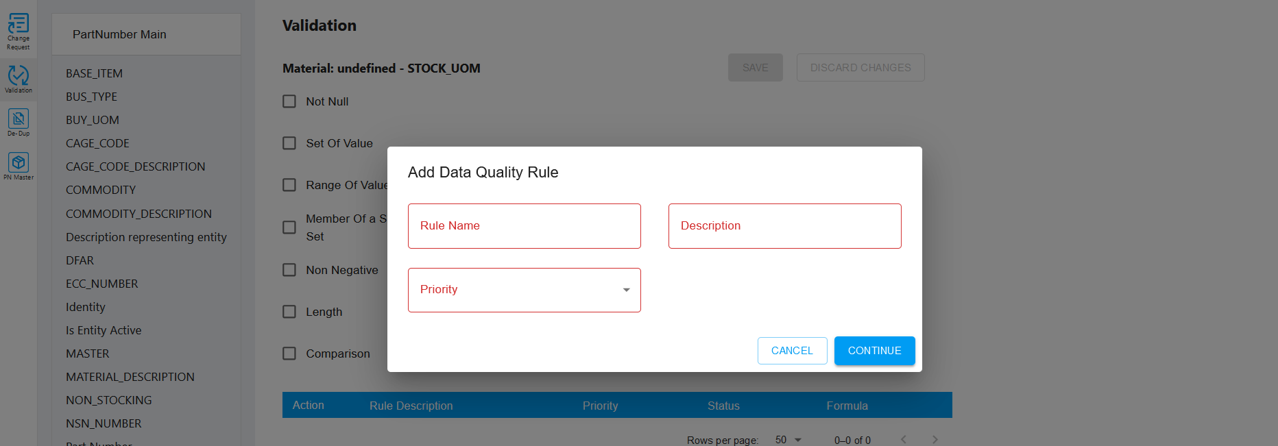
Task: Click the Rule Description column header
Action: (411, 406)
